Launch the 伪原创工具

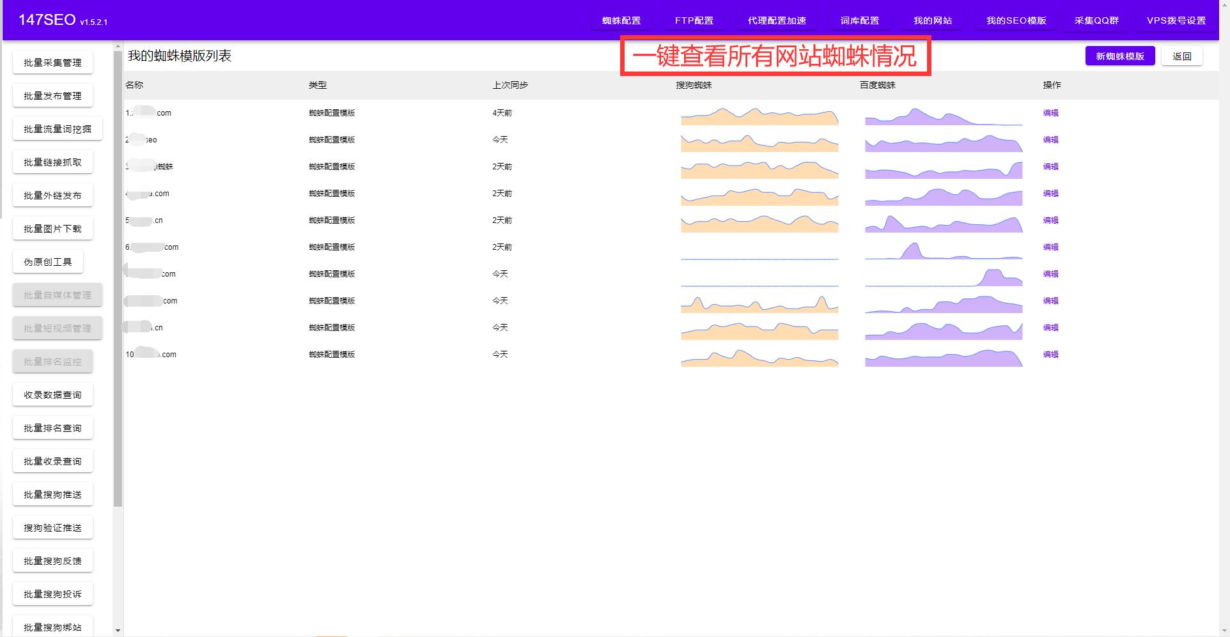[x=48, y=261]
